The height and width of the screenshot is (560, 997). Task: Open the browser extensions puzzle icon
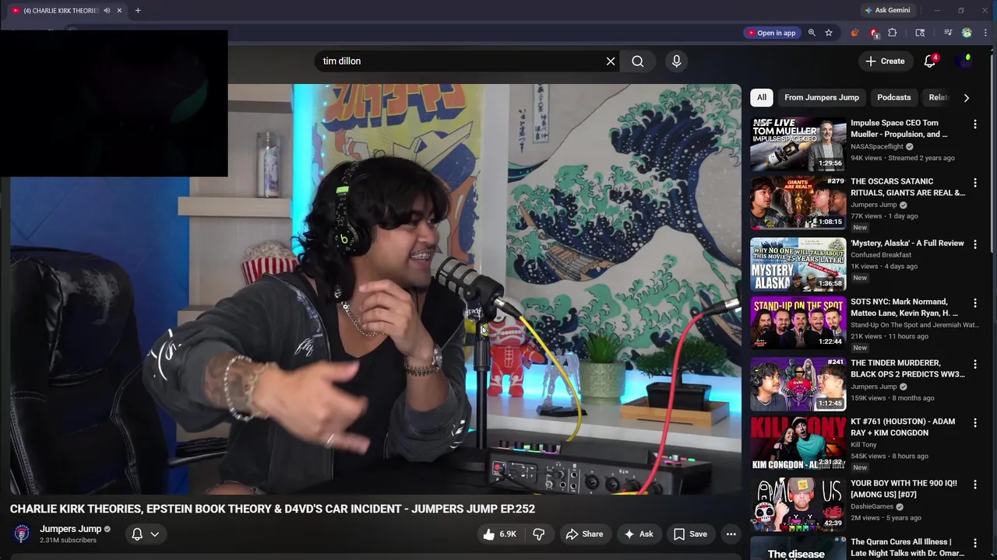(x=893, y=33)
